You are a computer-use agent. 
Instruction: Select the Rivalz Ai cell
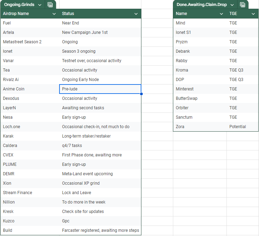point(30,80)
